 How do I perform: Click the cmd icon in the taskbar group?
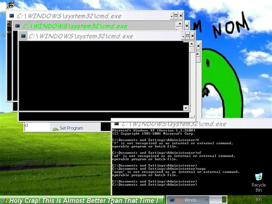point(172,200)
